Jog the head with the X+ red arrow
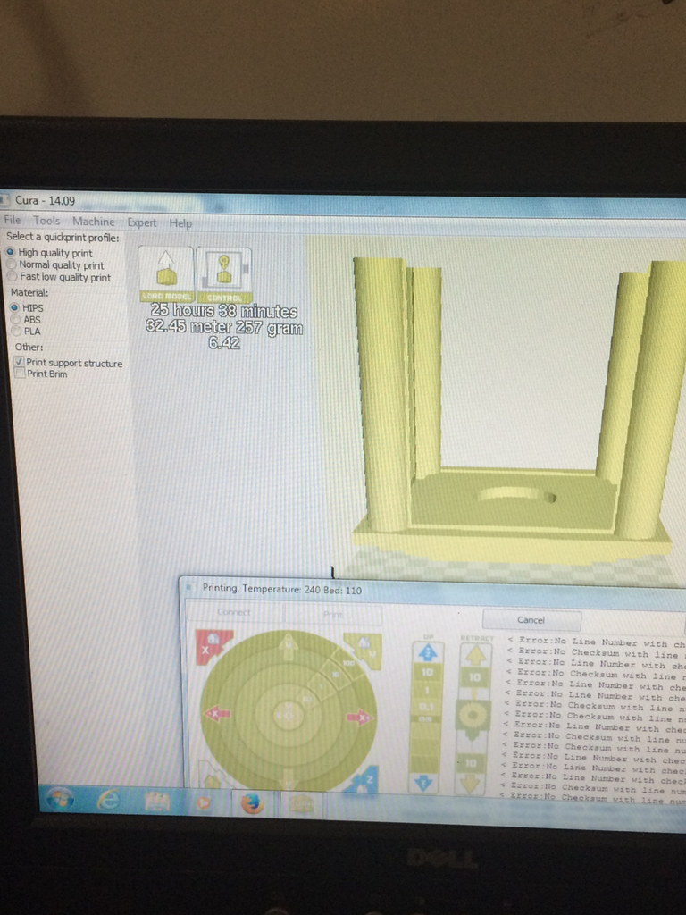 361,718
